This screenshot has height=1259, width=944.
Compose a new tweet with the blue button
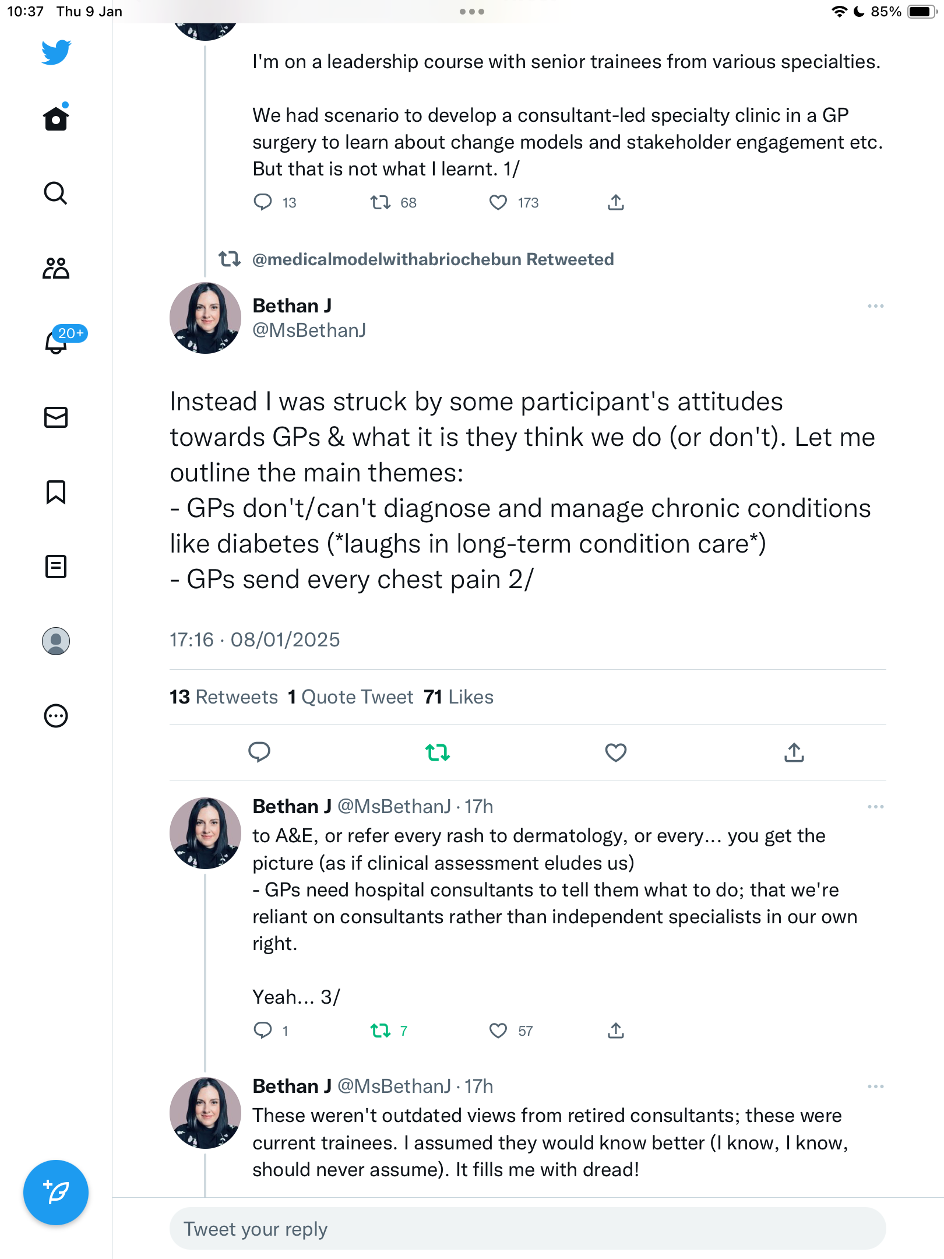click(56, 1193)
